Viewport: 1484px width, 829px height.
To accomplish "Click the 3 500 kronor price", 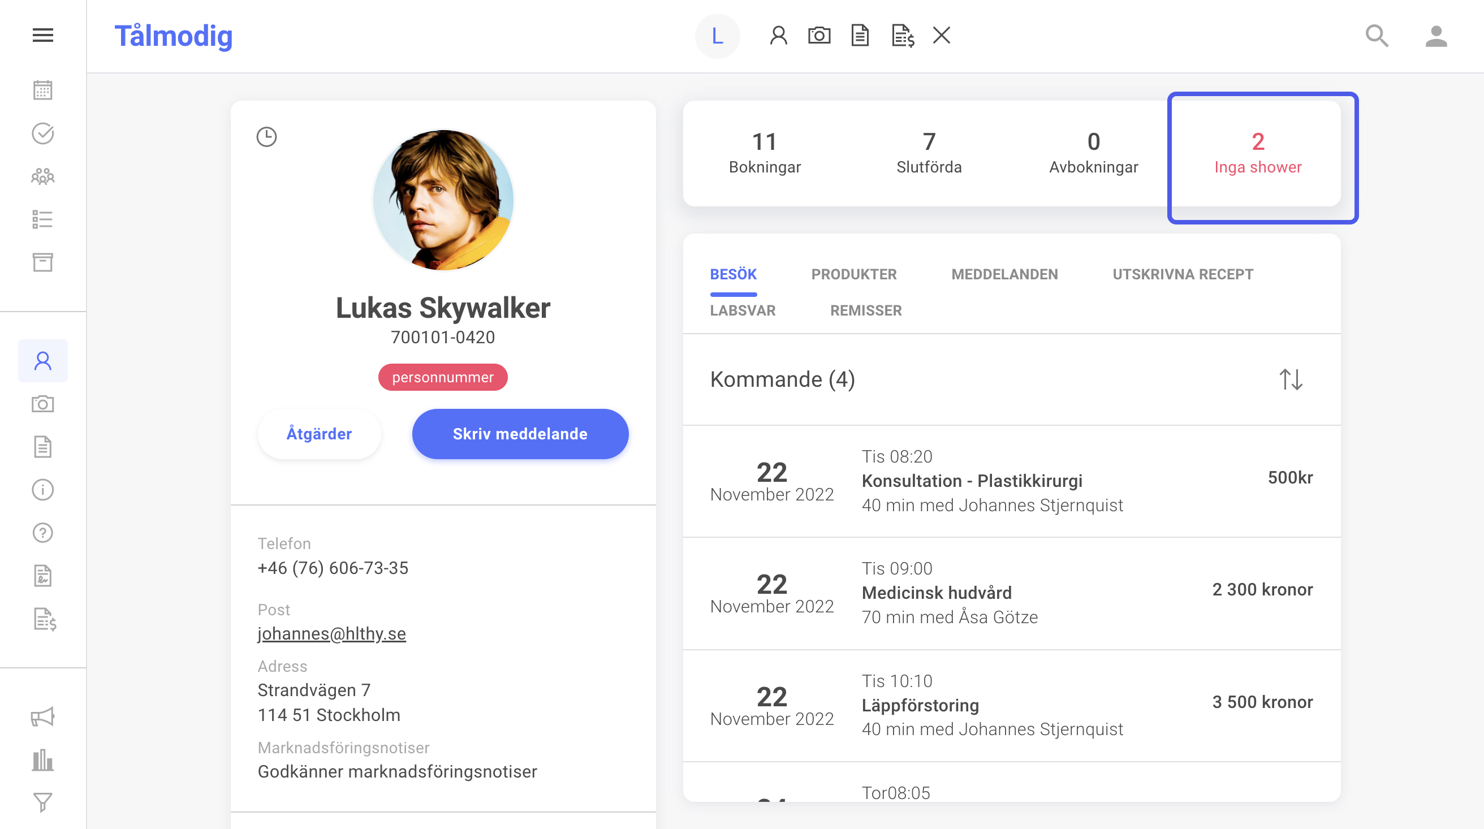I will tap(1263, 702).
